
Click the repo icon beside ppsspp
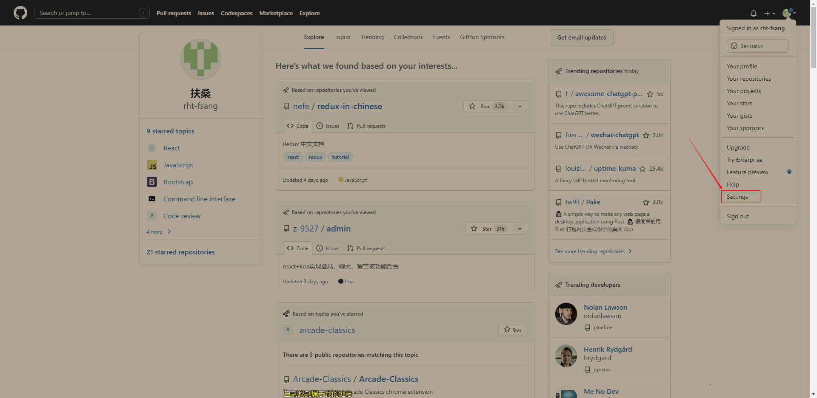coord(587,370)
